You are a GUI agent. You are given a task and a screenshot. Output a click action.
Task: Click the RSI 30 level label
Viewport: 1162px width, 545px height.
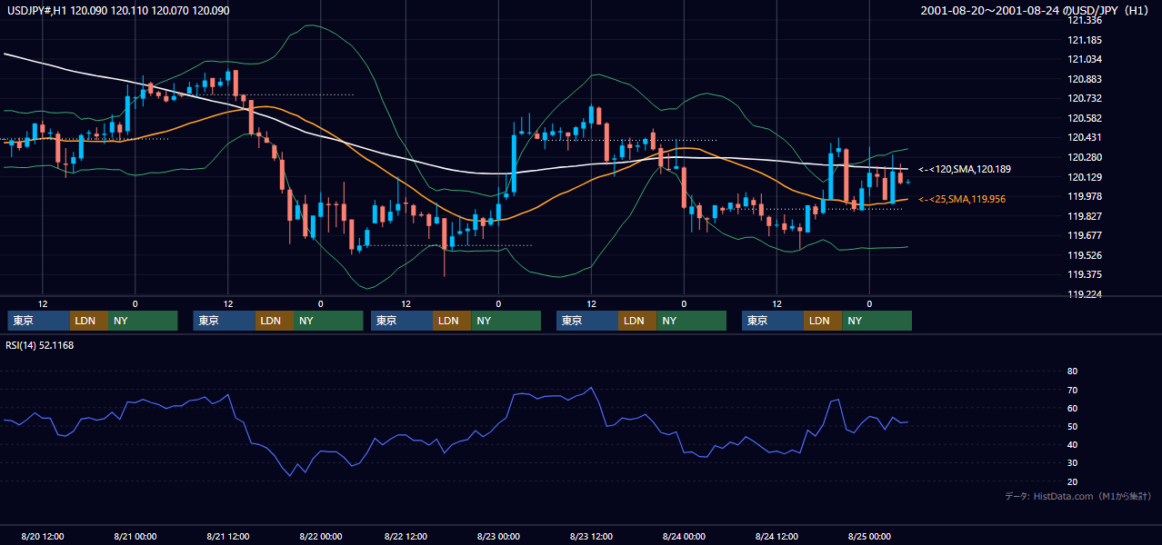click(x=1072, y=463)
